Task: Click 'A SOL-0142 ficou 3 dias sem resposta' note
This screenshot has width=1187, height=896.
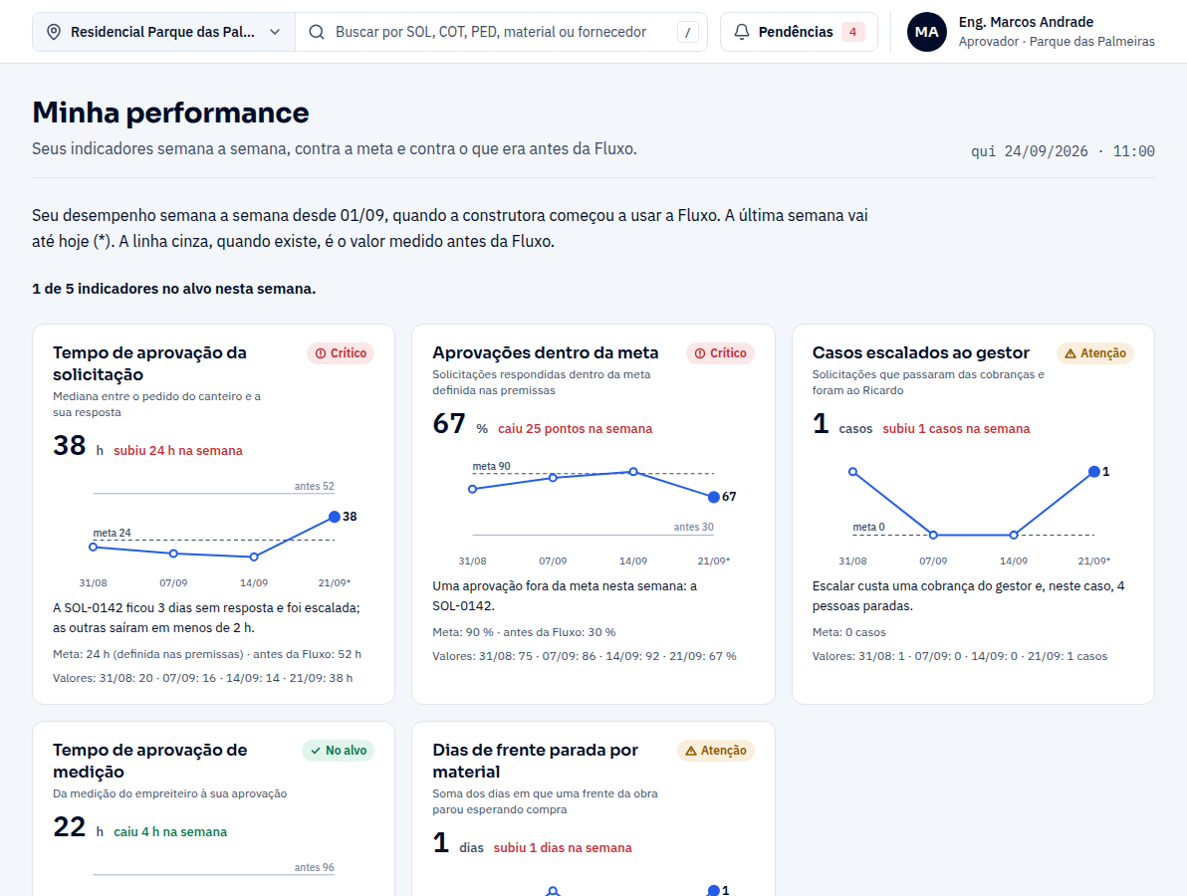Action: point(206,617)
